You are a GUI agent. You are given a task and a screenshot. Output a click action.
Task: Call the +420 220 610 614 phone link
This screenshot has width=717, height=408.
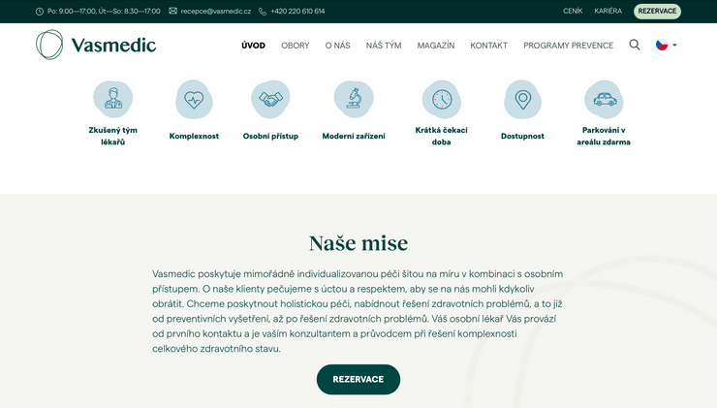coord(297,12)
